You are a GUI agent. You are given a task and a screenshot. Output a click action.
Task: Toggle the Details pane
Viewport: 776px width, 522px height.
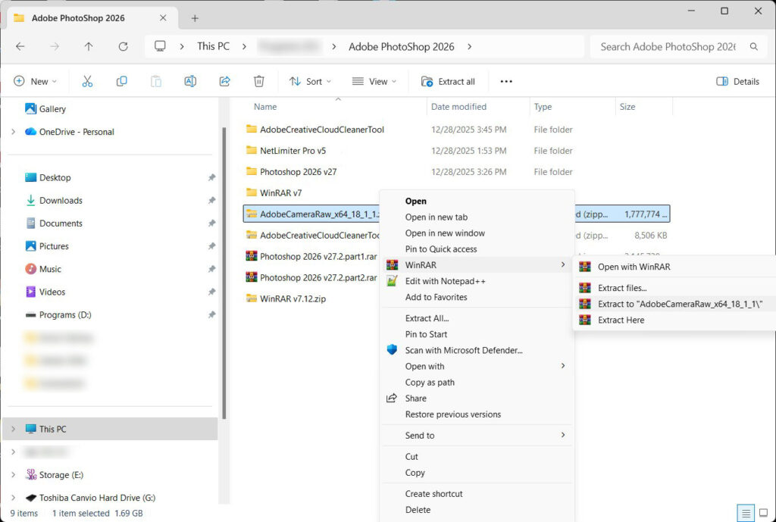point(737,81)
